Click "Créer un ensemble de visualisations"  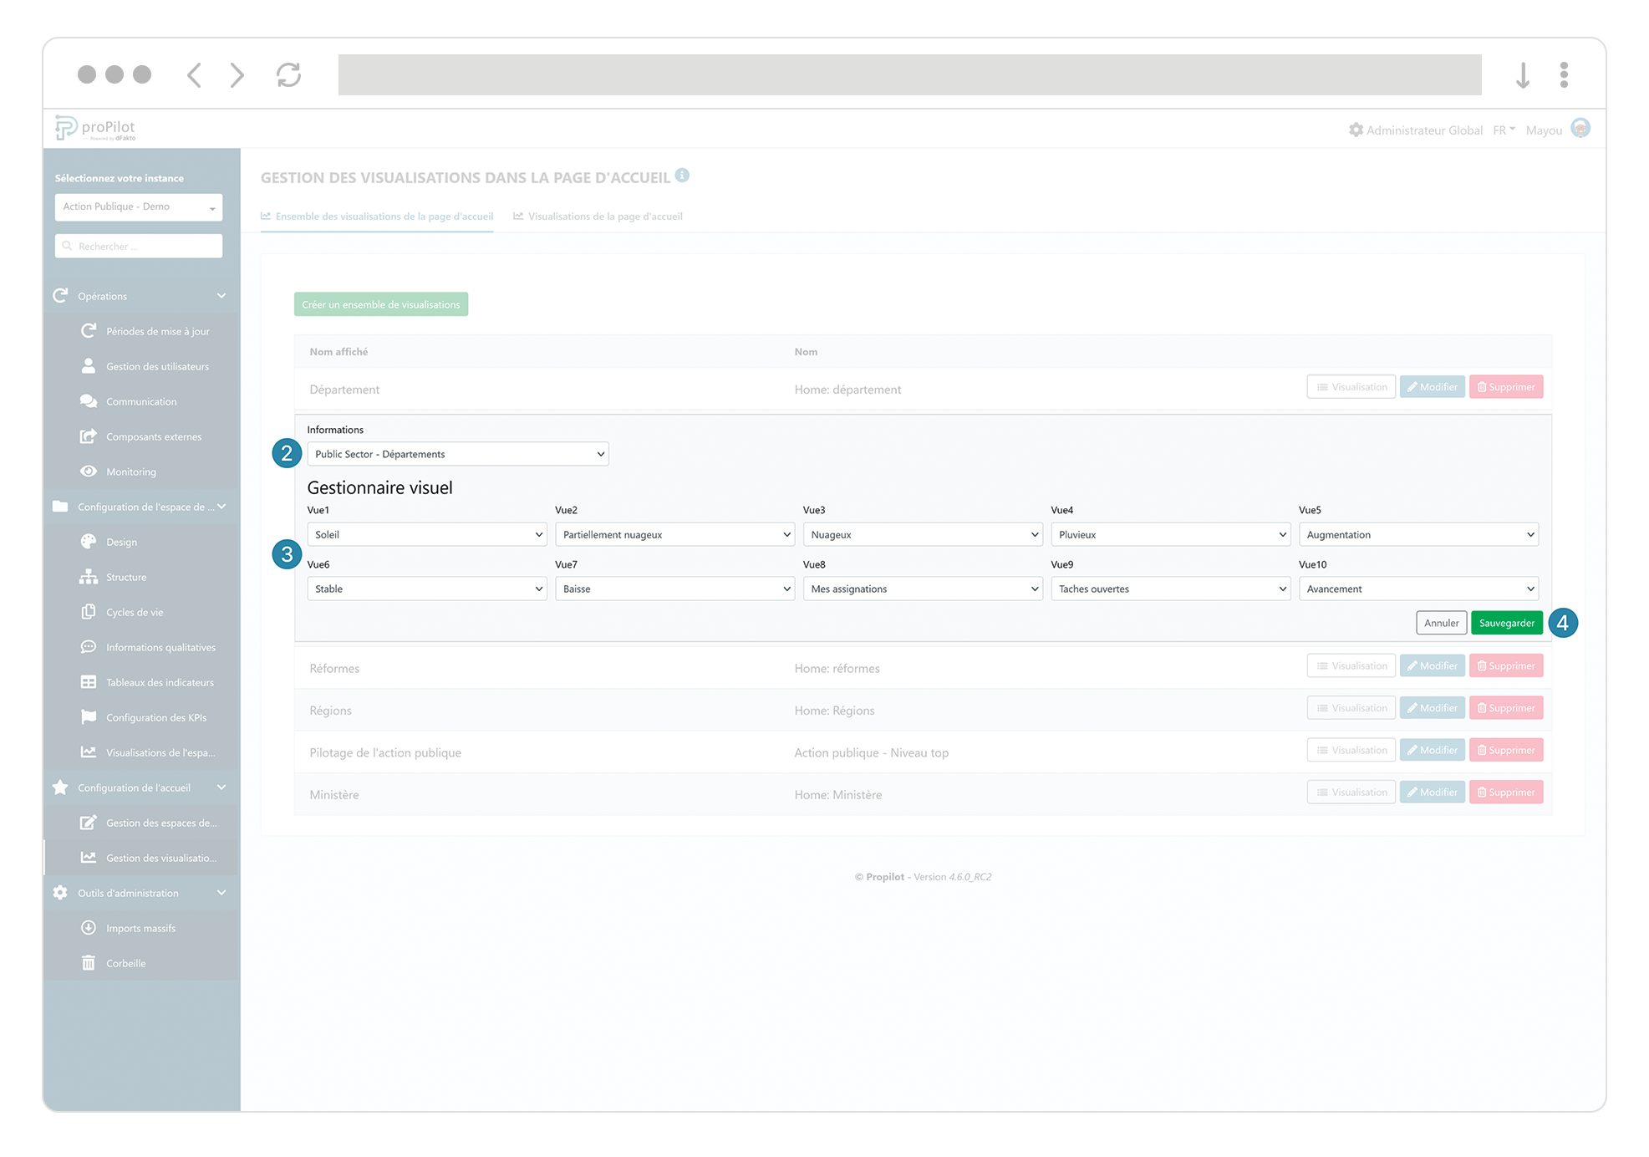380,303
